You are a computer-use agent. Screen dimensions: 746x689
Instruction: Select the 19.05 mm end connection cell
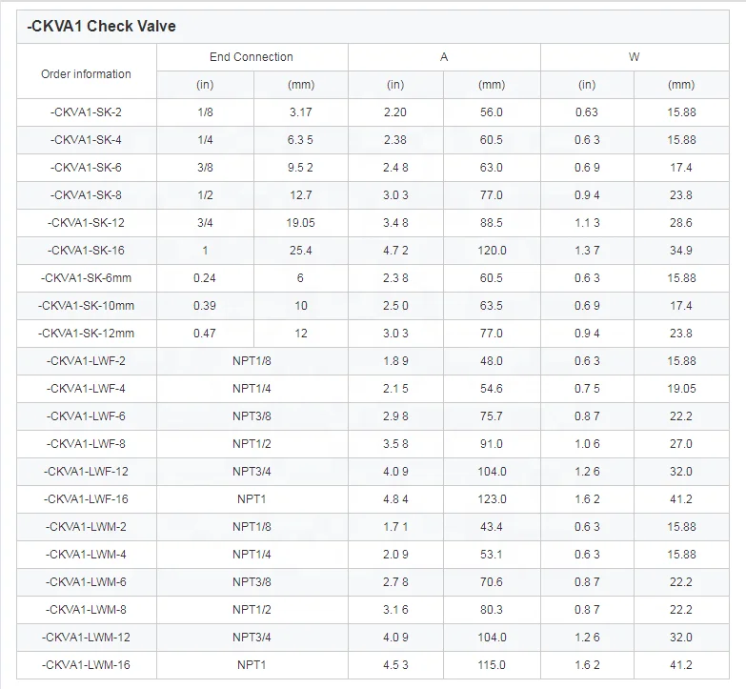(x=300, y=223)
